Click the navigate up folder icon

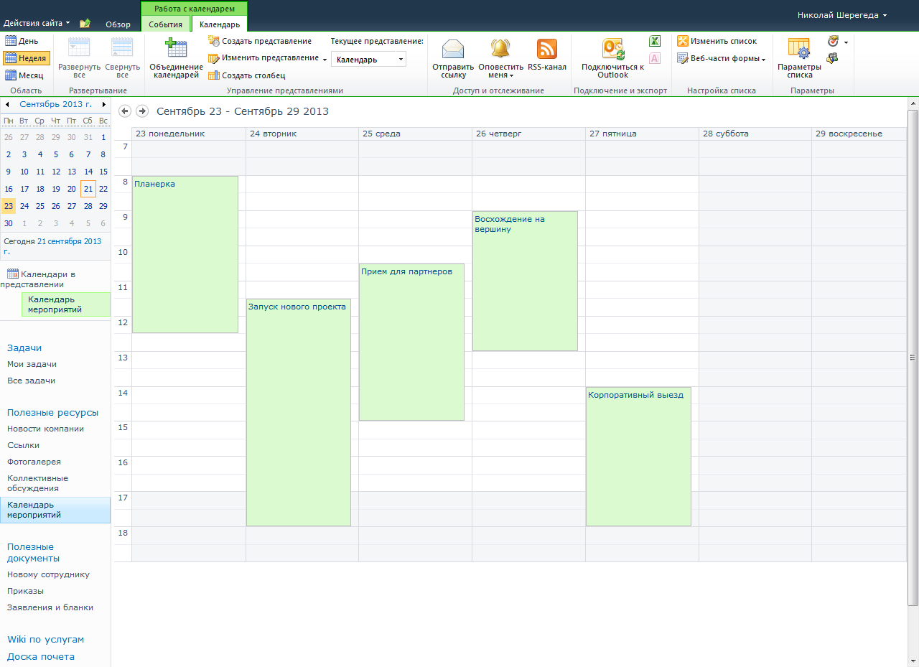click(x=85, y=24)
